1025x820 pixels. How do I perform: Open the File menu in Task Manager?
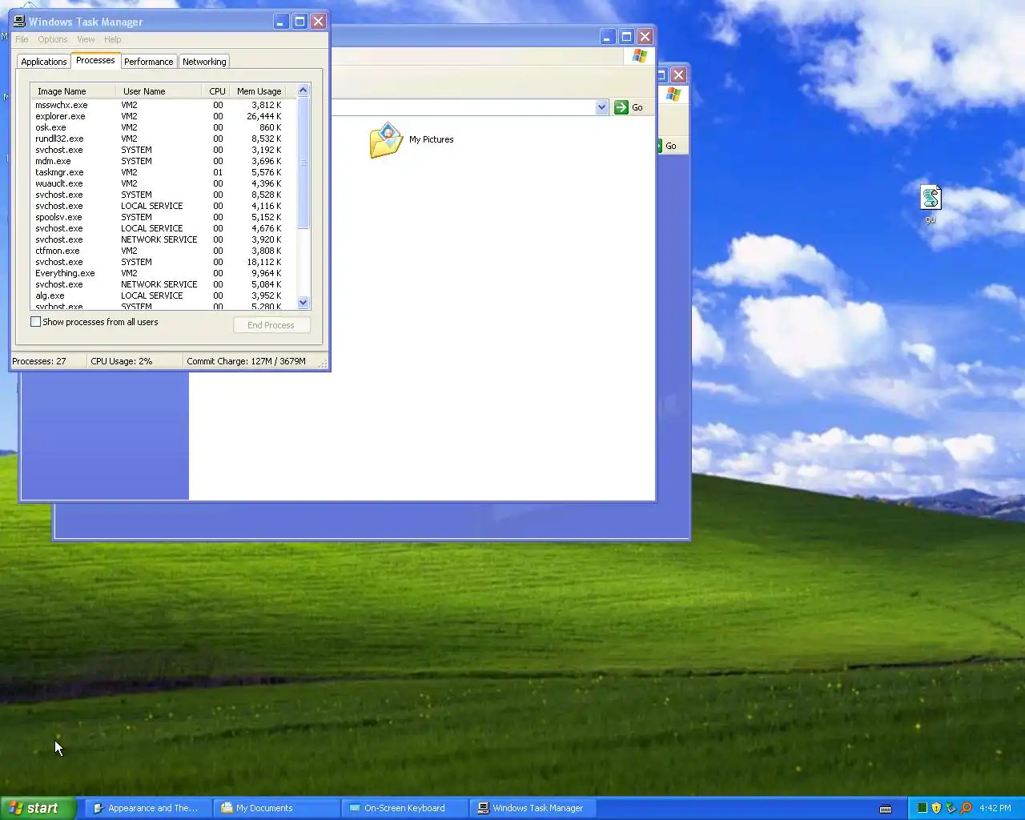click(x=22, y=39)
